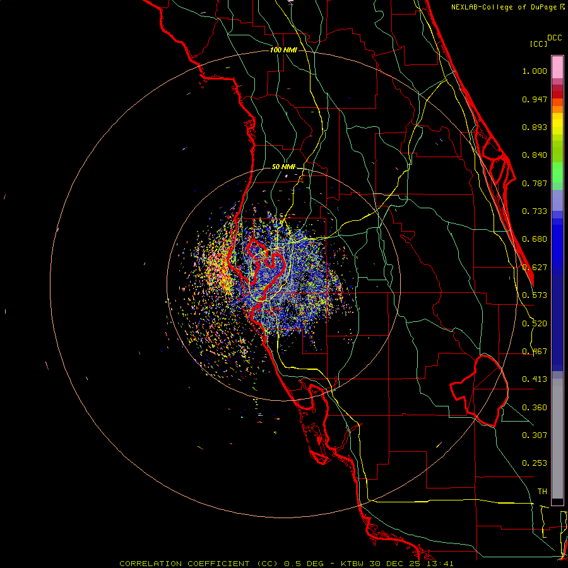Pick the yellow segment of the color bar
Screen dimensions: 568x568
click(x=557, y=124)
